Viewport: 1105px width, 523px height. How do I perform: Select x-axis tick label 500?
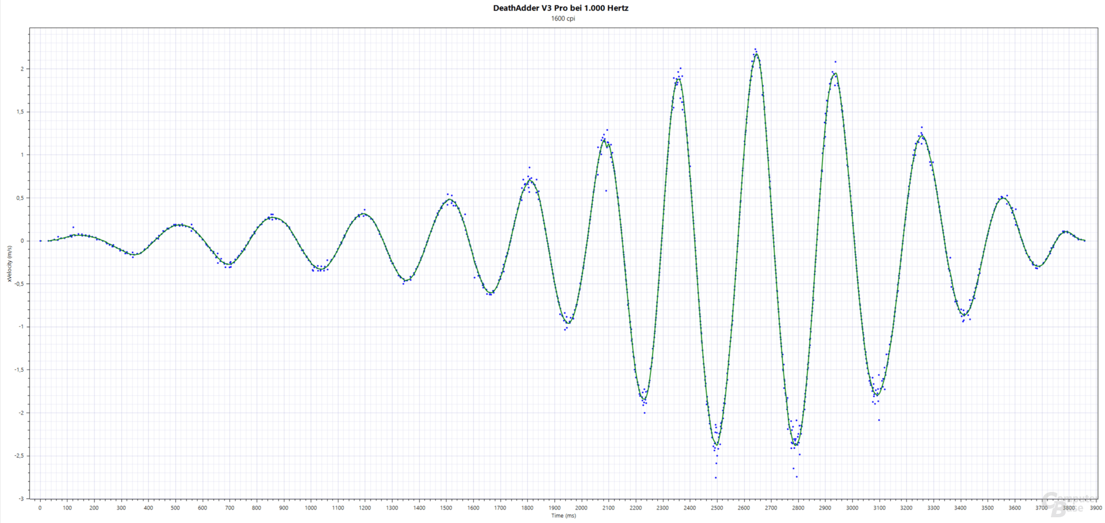point(176,507)
